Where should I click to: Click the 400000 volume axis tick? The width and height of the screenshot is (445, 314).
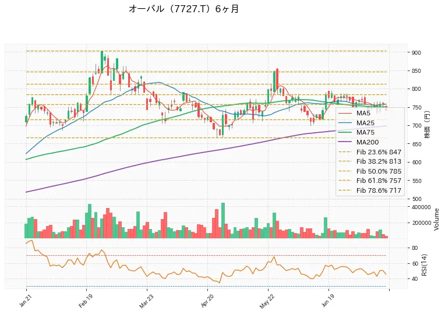click(x=421, y=207)
